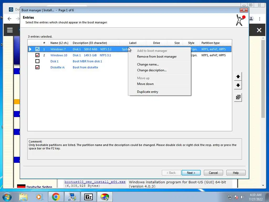Viewport: 269px width, 202px height.
Task: Open the colorful disk taskbar app
Action: pyautogui.click(x=105, y=197)
